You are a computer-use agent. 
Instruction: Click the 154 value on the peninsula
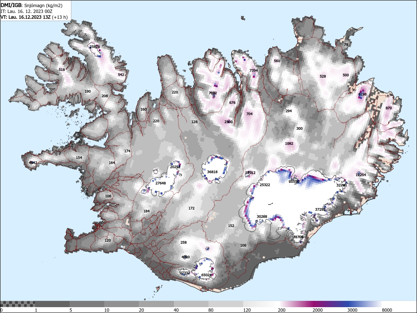79,158
